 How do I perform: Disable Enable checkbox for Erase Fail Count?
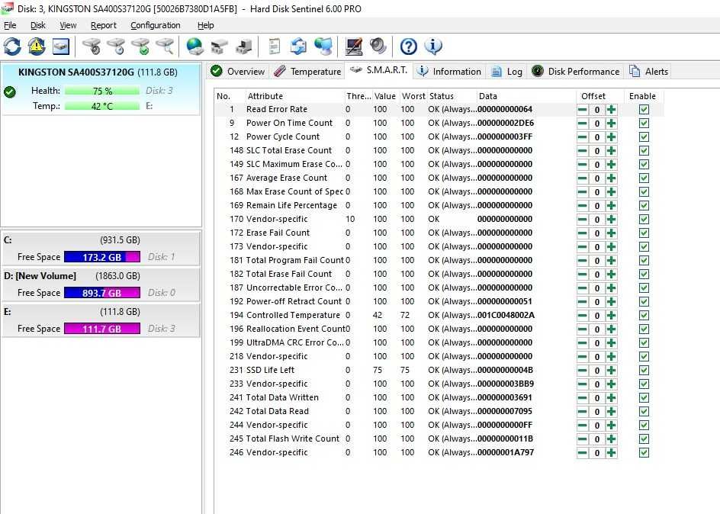pos(644,233)
